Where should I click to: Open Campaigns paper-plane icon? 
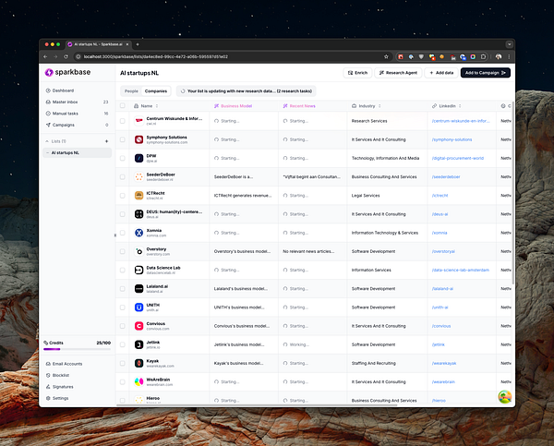click(48, 125)
